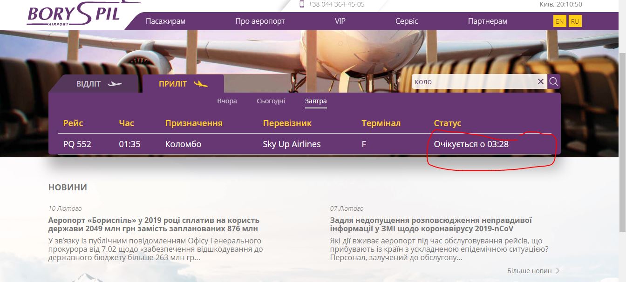This screenshot has width=626, height=282.
Task: Select the Завтра day filter
Action: point(316,101)
